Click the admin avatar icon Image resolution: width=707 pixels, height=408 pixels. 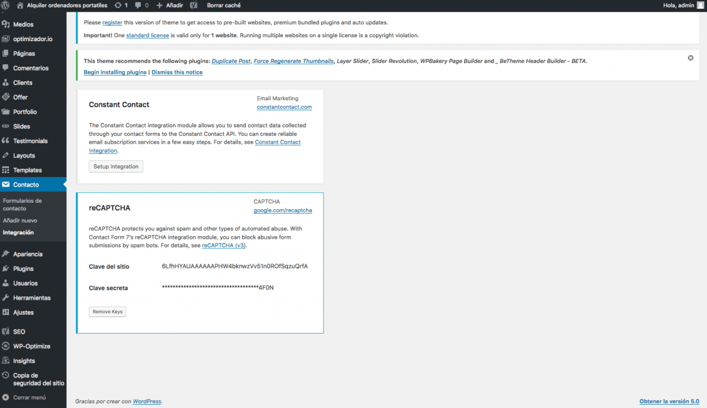click(700, 5)
